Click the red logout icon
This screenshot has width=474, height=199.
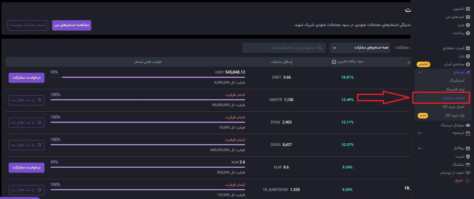coord(468,181)
